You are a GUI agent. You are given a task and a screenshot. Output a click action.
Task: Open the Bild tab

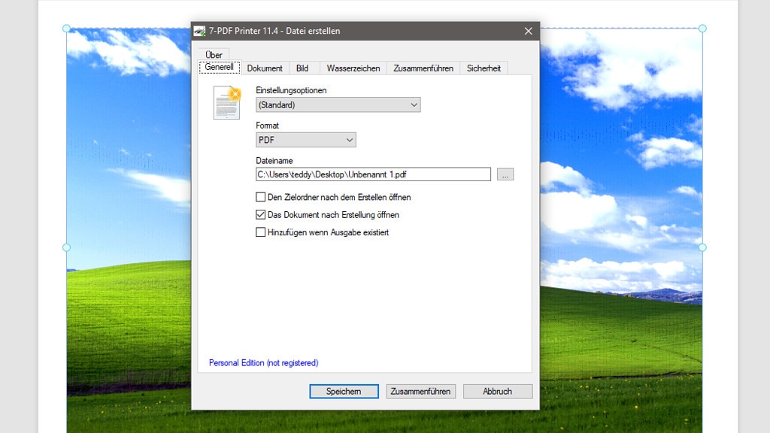click(303, 68)
